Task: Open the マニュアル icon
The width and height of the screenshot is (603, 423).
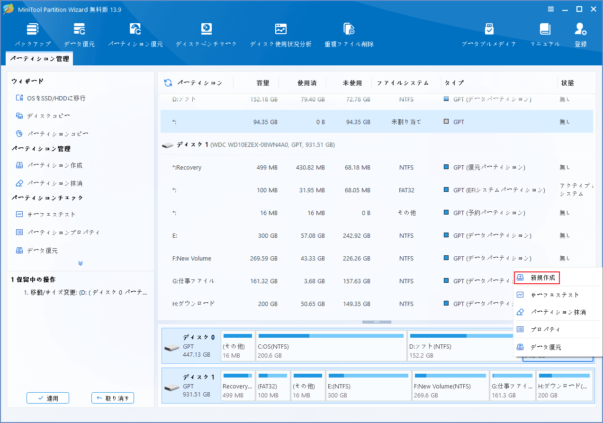Action: tap(545, 35)
